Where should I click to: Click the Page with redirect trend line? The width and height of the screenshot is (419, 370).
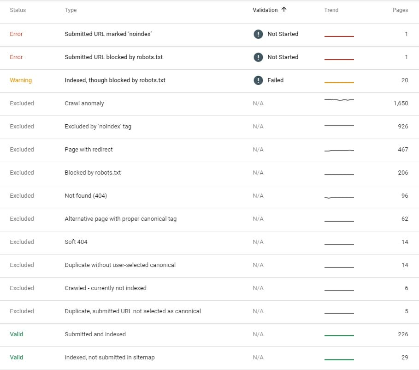coord(339,151)
